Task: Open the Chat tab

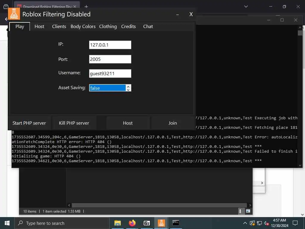Action: 148,27
